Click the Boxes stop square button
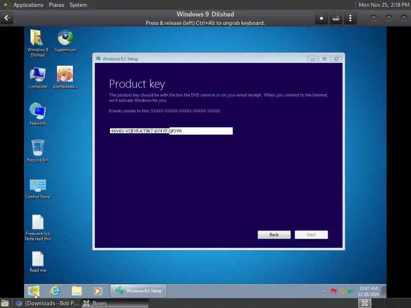Viewport: 411px width, 308px height. point(321,18)
